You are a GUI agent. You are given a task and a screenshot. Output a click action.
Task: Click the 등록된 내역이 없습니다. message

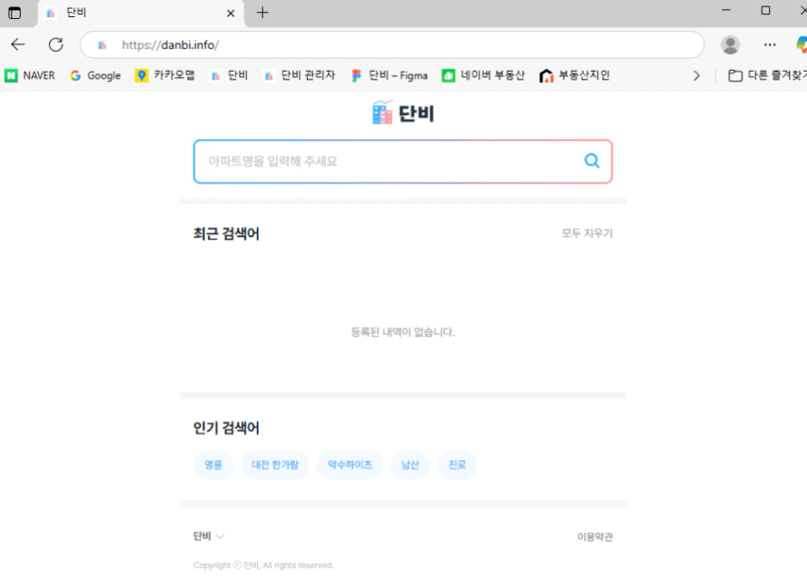[403, 332]
